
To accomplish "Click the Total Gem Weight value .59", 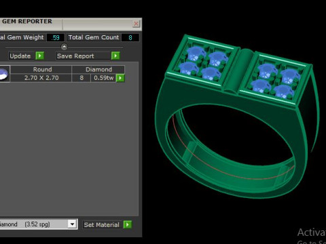I will click(x=56, y=37).
